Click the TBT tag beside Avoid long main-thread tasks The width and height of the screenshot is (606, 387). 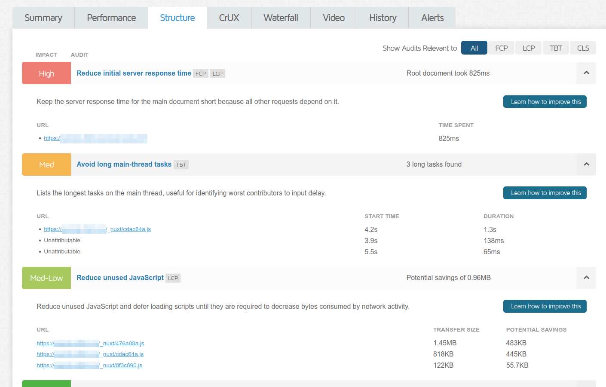click(181, 165)
